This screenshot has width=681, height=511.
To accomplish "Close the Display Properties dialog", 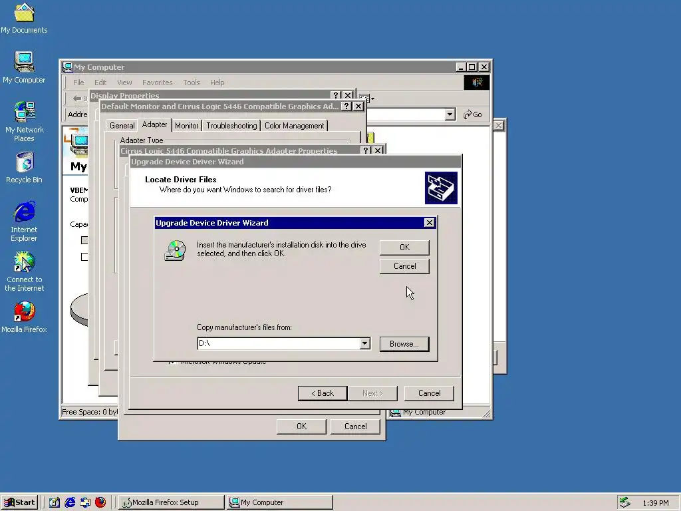I will pos(348,95).
